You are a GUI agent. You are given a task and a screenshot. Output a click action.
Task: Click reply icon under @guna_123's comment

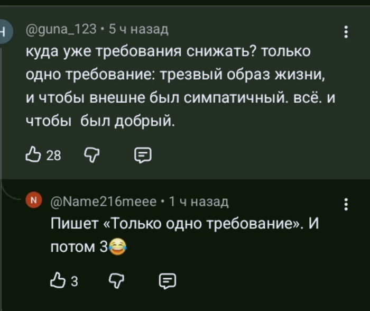click(x=143, y=155)
